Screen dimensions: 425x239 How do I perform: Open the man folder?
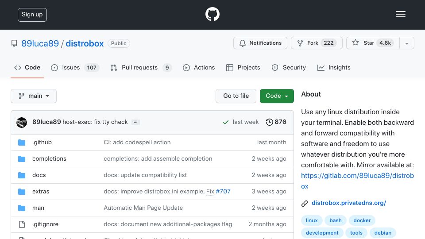coord(38,208)
